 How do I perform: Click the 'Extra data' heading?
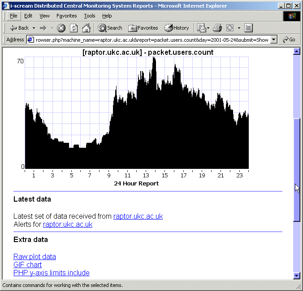point(31,240)
